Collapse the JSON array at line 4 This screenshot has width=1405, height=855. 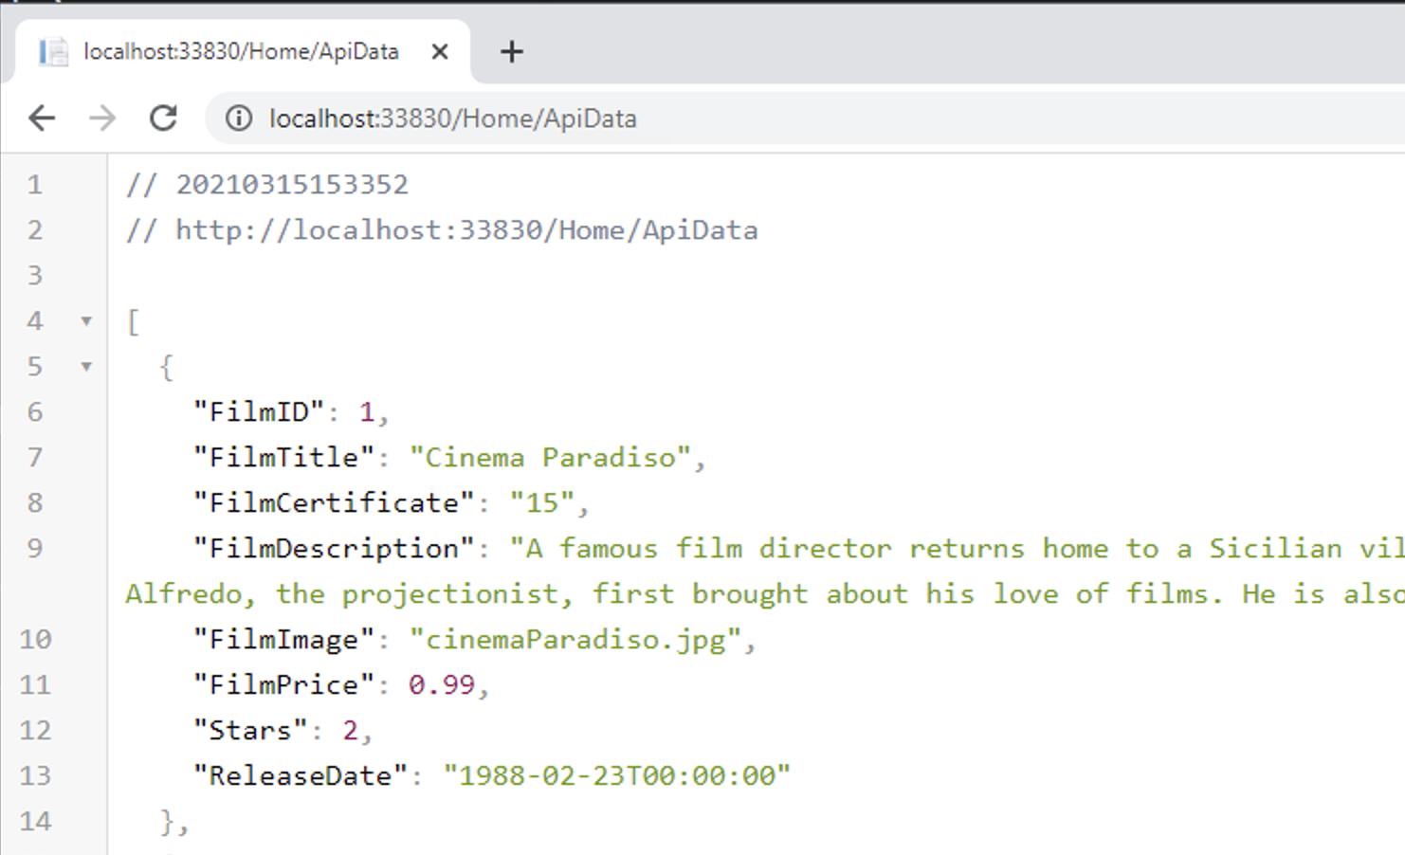click(86, 321)
